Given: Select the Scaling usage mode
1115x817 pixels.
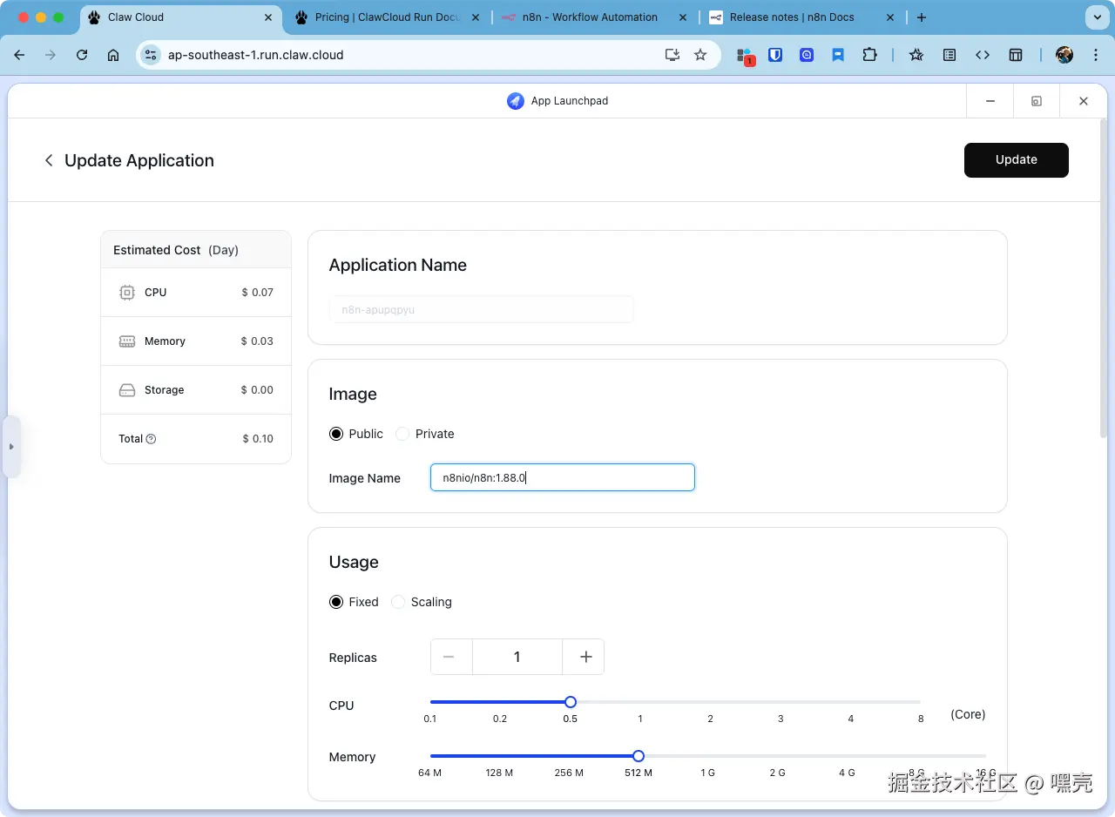Looking at the screenshot, I should (x=398, y=602).
